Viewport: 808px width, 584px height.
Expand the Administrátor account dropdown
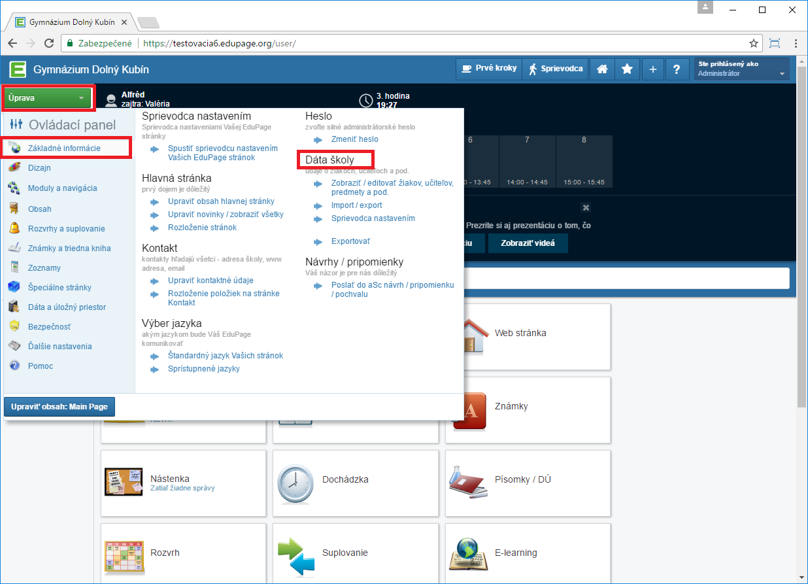point(741,69)
